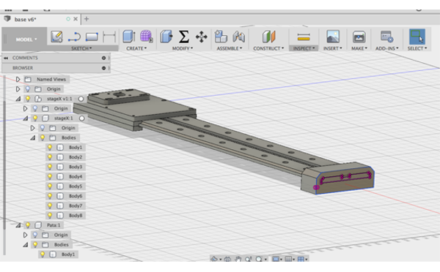
Task: Open the ADD-INS dropdown menu
Action: coord(387,48)
